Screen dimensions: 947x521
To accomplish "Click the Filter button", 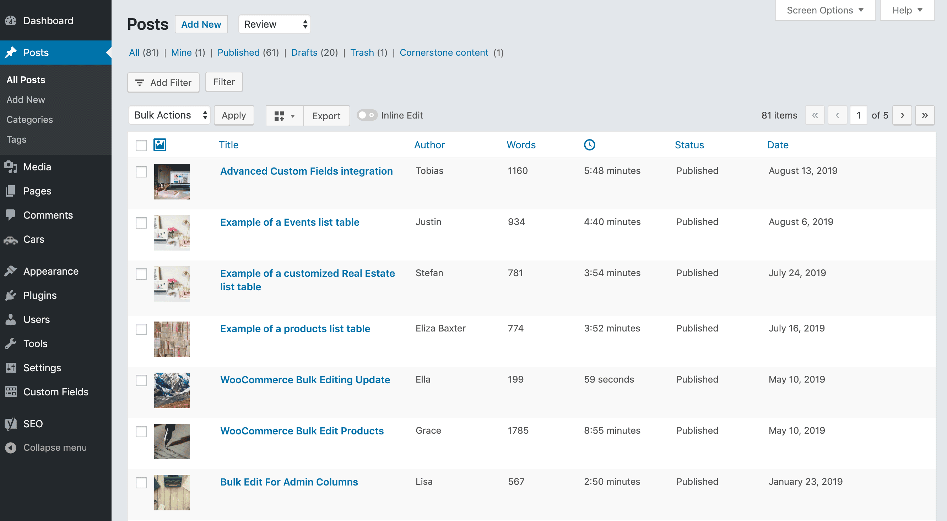I will [x=224, y=82].
